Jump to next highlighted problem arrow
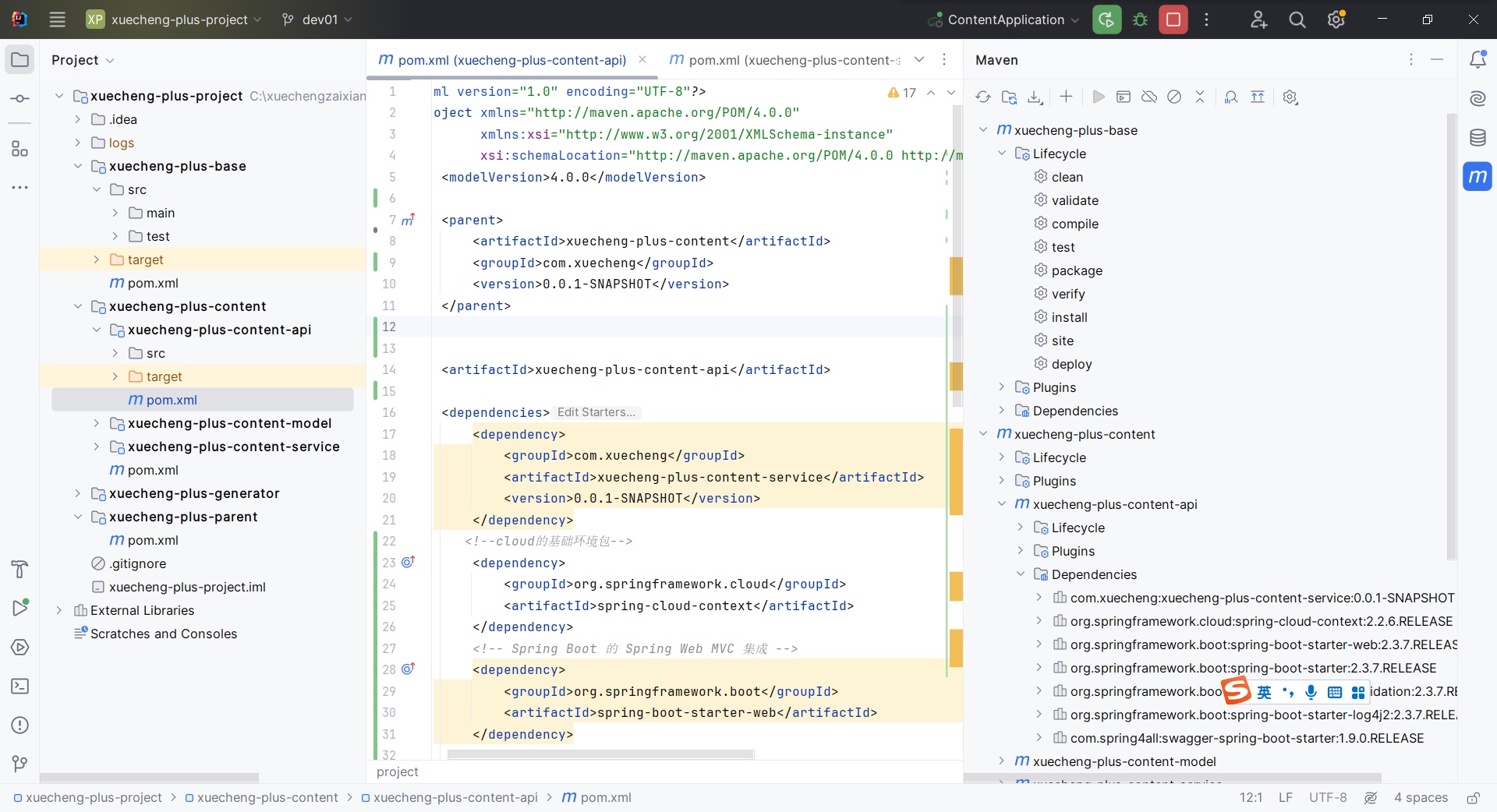 (x=950, y=93)
